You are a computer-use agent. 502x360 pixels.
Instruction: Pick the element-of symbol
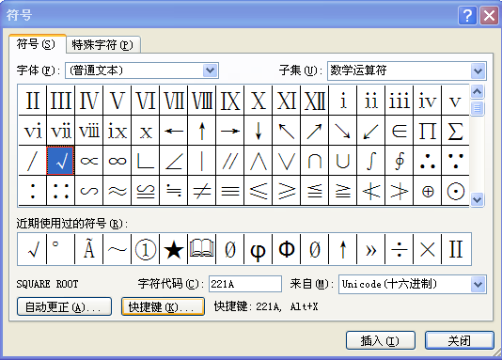pyautogui.click(x=399, y=131)
